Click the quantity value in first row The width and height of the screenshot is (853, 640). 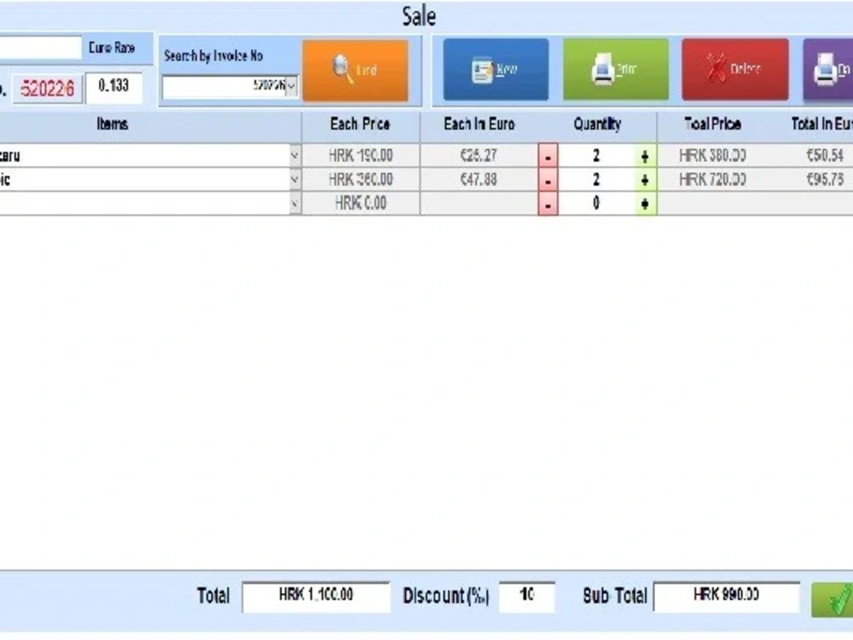pyautogui.click(x=596, y=156)
